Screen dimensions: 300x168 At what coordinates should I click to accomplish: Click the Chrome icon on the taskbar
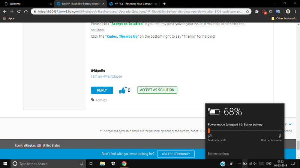pos(124,164)
